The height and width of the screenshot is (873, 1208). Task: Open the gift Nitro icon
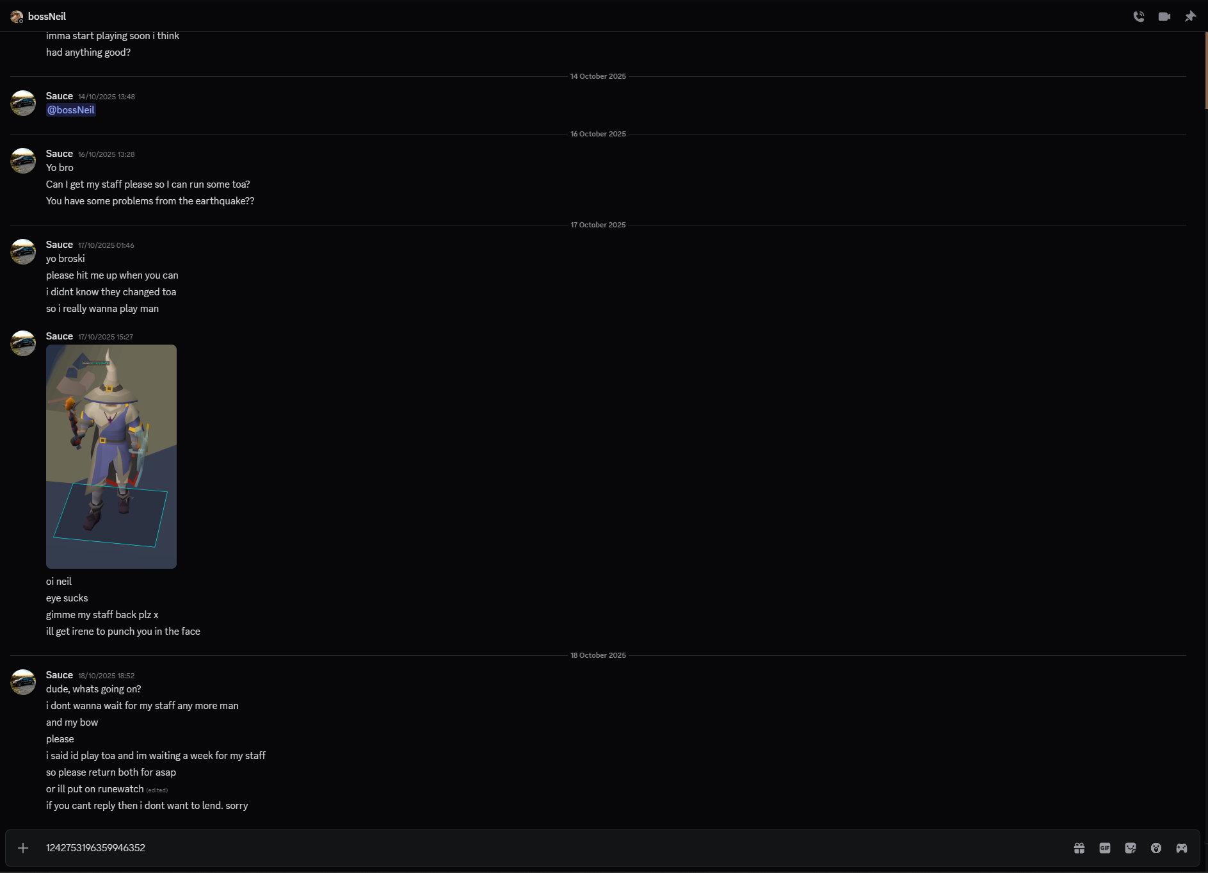1079,848
